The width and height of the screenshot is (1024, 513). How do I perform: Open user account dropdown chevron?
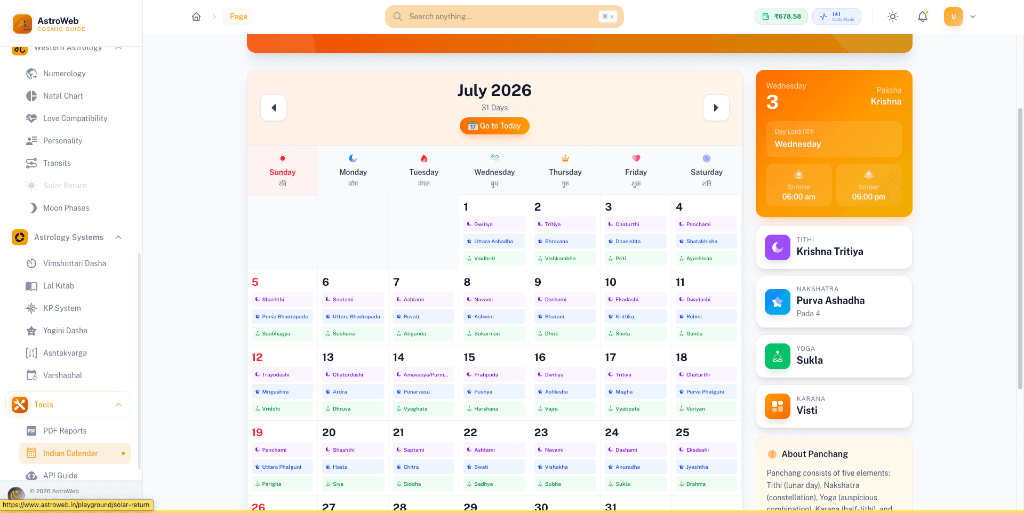973,17
